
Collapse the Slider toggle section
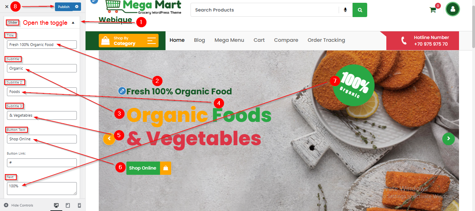pyautogui.click(x=73, y=23)
